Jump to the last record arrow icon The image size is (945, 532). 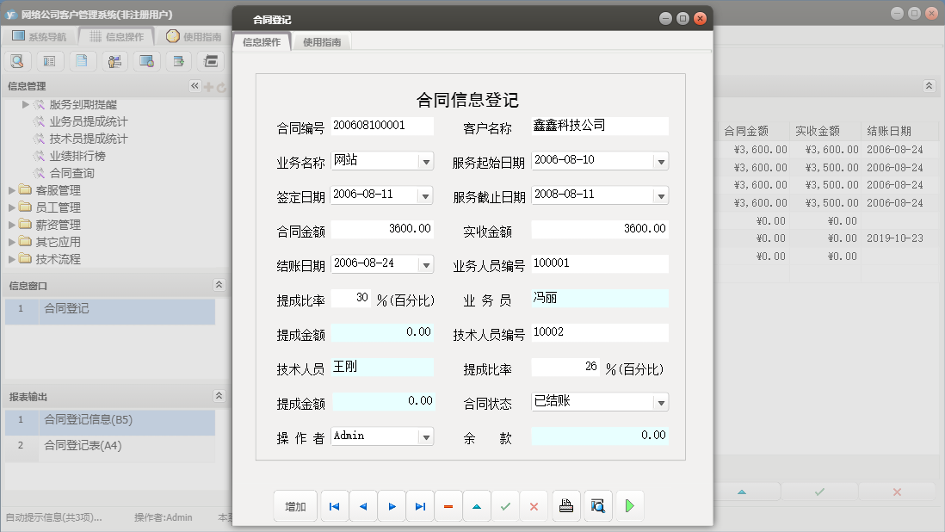point(420,506)
